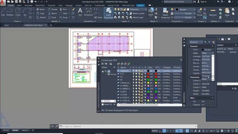Collapse the Misc section in Properties palette
238x134 pixels.
[x=212, y=98]
